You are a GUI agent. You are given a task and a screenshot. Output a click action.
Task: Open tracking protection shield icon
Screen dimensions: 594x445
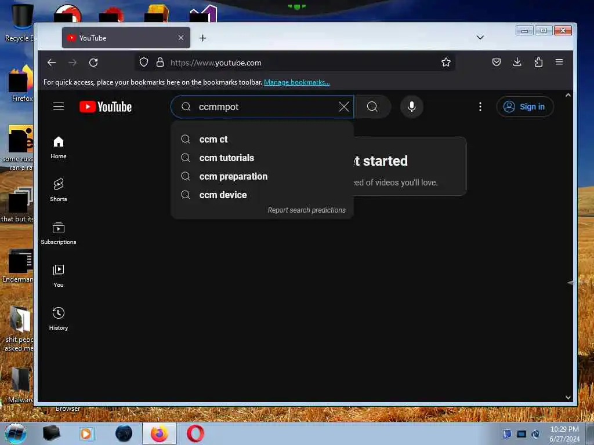[144, 62]
